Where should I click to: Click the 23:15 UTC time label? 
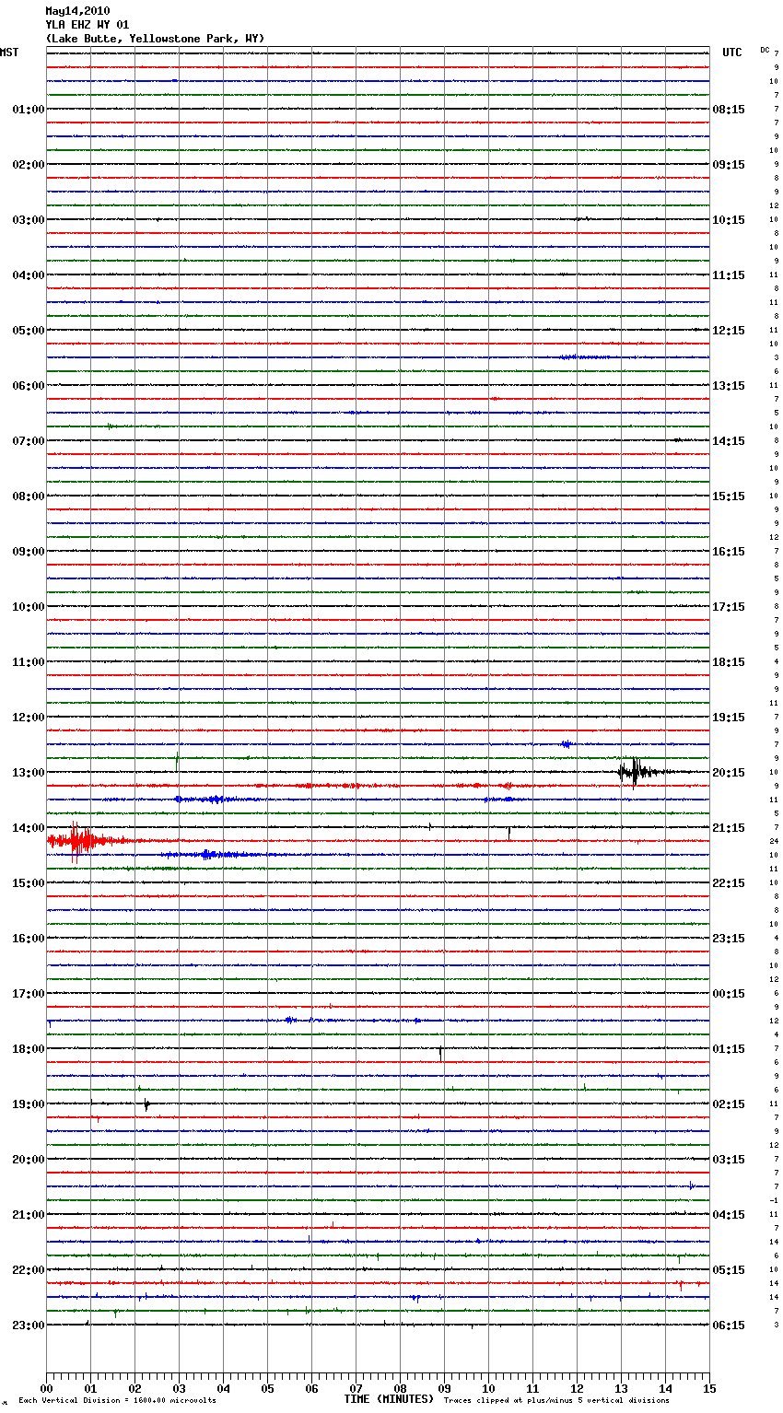(729, 939)
